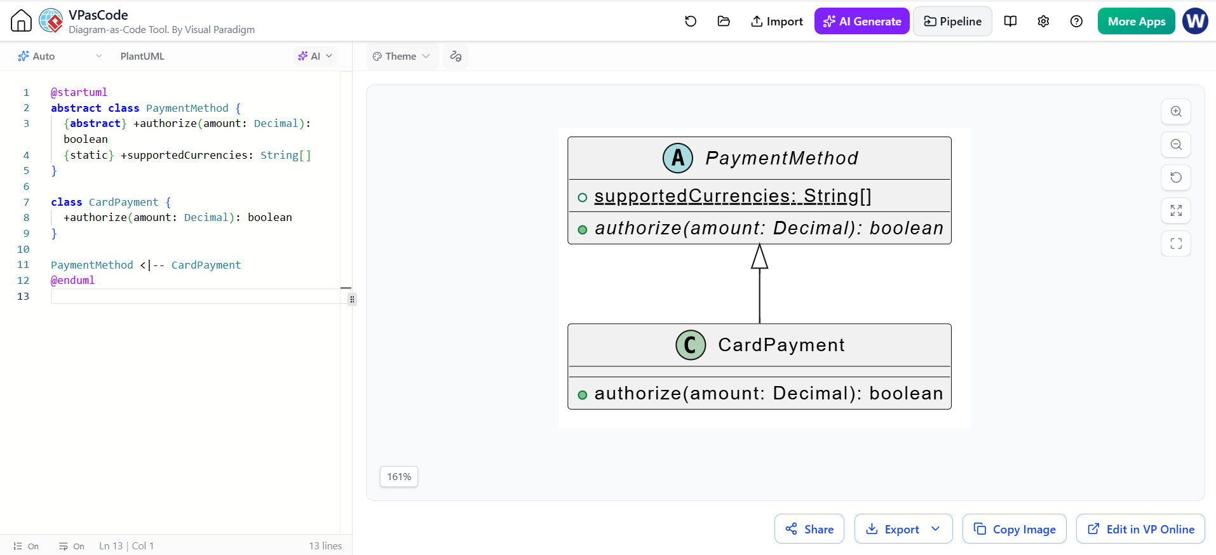Open the Pipeline button
1216x555 pixels.
[952, 21]
